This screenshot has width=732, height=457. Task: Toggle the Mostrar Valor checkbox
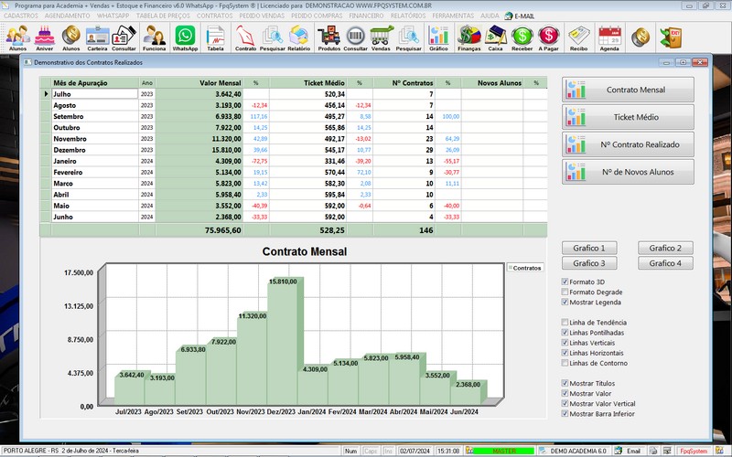coord(565,394)
